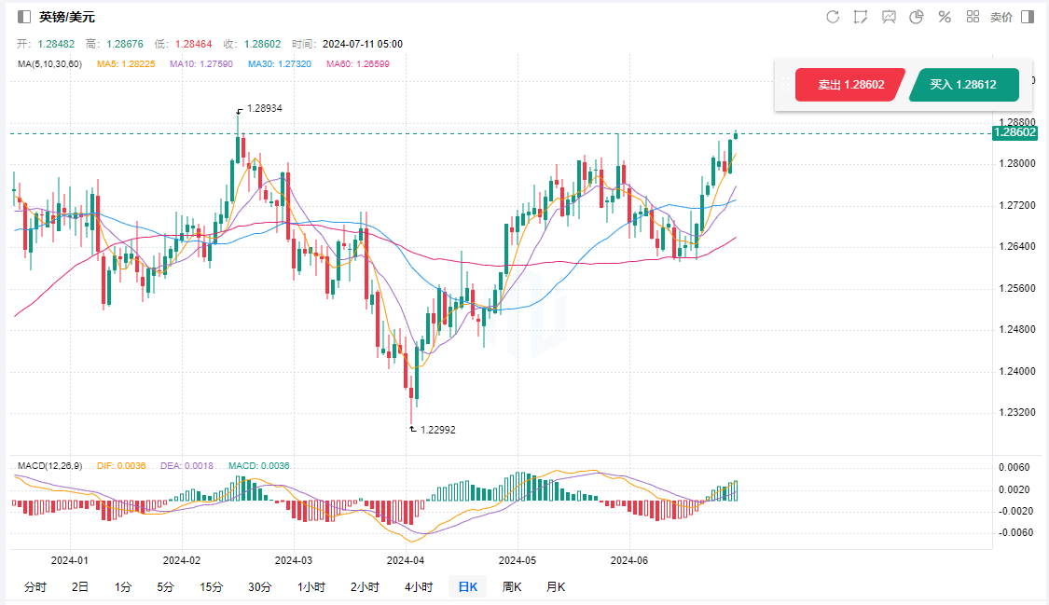Viewport: 1049px width, 605px height.
Task: Select the 4小时 interval tab
Action: point(419,586)
